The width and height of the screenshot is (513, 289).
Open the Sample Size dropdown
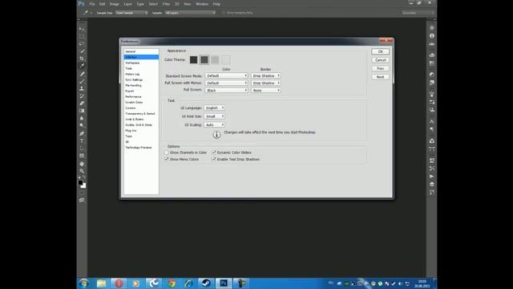coord(131,13)
